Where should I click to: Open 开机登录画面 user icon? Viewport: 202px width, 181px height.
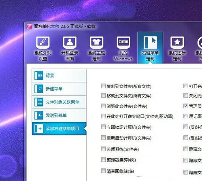pos(70,42)
